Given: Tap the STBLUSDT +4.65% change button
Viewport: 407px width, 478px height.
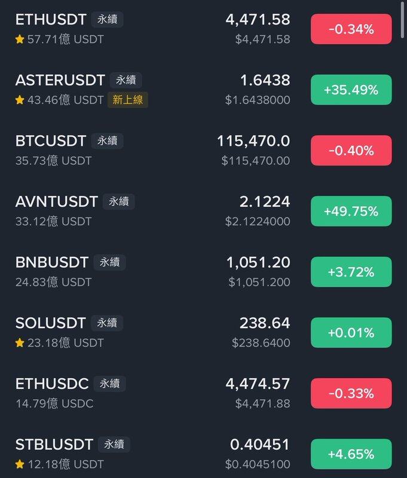Looking at the screenshot, I should click(351, 454).
